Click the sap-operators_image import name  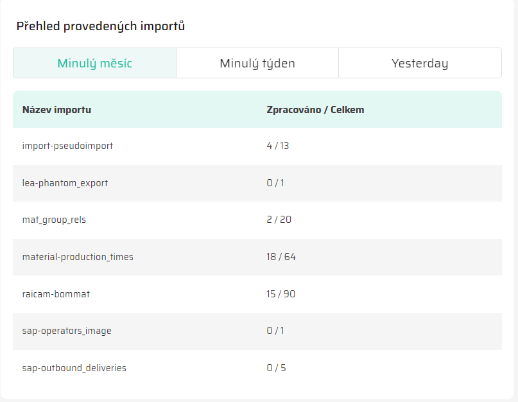coord(67,331)
